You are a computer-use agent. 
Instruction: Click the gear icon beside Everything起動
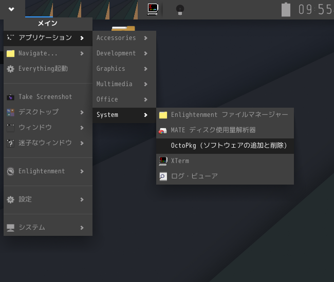10,69
